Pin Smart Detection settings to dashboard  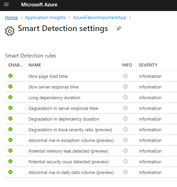pos(119,28)
